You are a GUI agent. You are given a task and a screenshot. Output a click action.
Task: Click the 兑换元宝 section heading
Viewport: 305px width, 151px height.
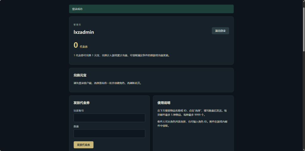tap(80, 75)
